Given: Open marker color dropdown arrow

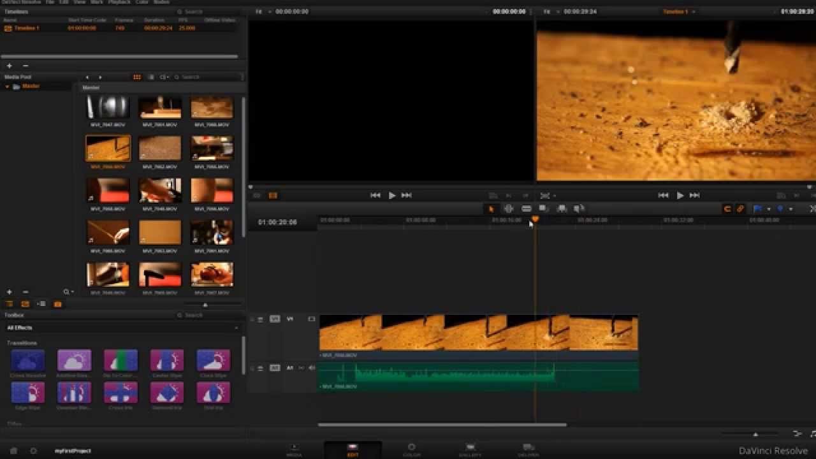Looking at the screenshot, I should (x=790, y=208).
